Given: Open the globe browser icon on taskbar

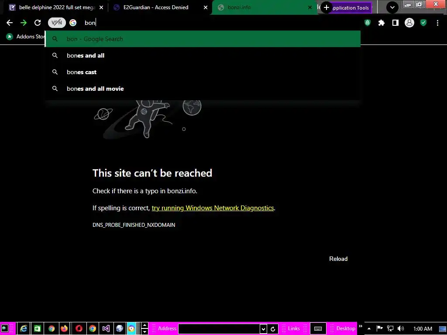Looking at the screenshot, I should point(120,328).
